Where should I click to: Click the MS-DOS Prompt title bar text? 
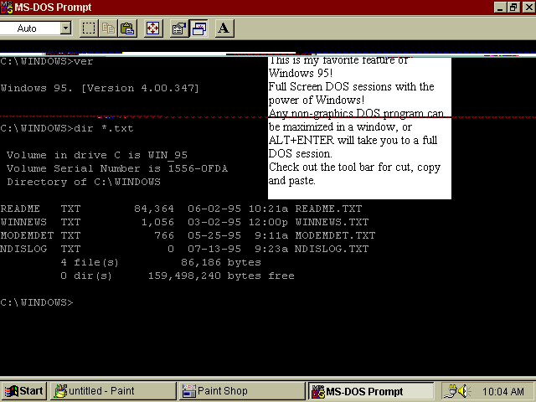tap(53, 8)
